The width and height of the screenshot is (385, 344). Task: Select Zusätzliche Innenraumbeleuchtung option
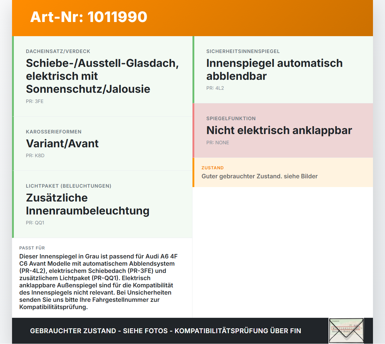coord(87,204)
